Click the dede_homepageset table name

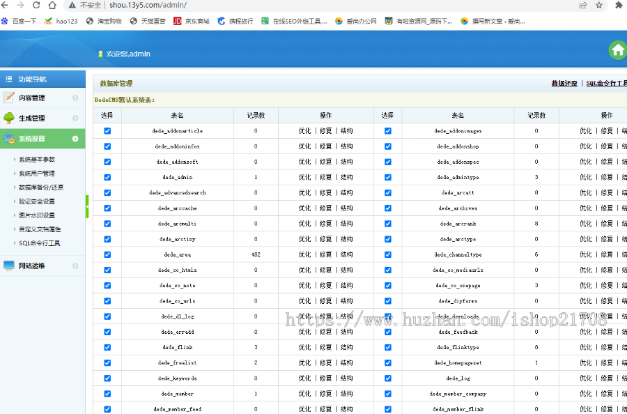tap(458, 363)
